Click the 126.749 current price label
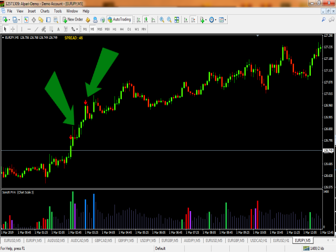 pyautogui.click(x=328, y=151)
